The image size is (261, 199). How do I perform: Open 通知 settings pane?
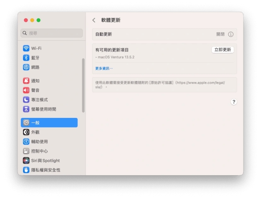coord(35,81)
